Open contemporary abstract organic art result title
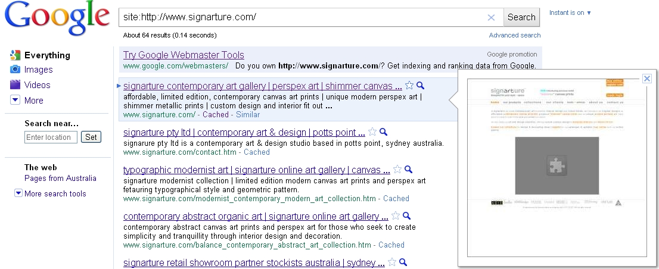659x269 pixels. [x=256, y=217]
